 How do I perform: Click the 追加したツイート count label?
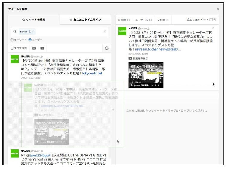click(x=201, y=20)
